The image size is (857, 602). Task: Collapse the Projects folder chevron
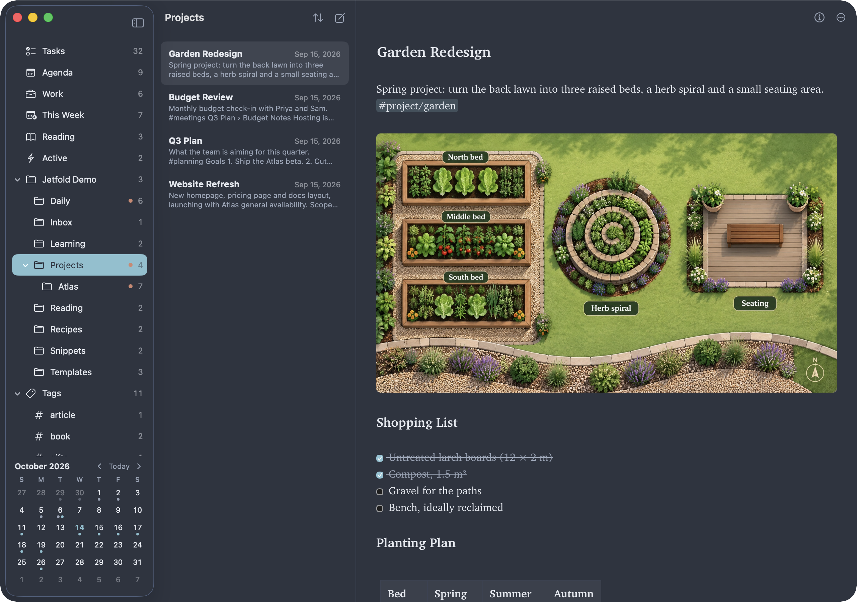coord(25,265)
